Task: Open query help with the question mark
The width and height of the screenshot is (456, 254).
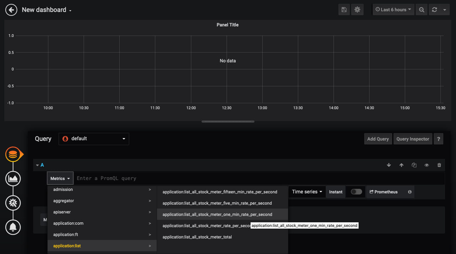Action: point(438,139)
